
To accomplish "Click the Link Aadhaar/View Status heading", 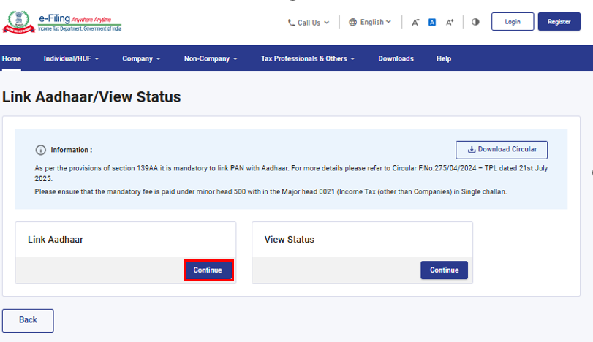I will [x=91, y=97].
